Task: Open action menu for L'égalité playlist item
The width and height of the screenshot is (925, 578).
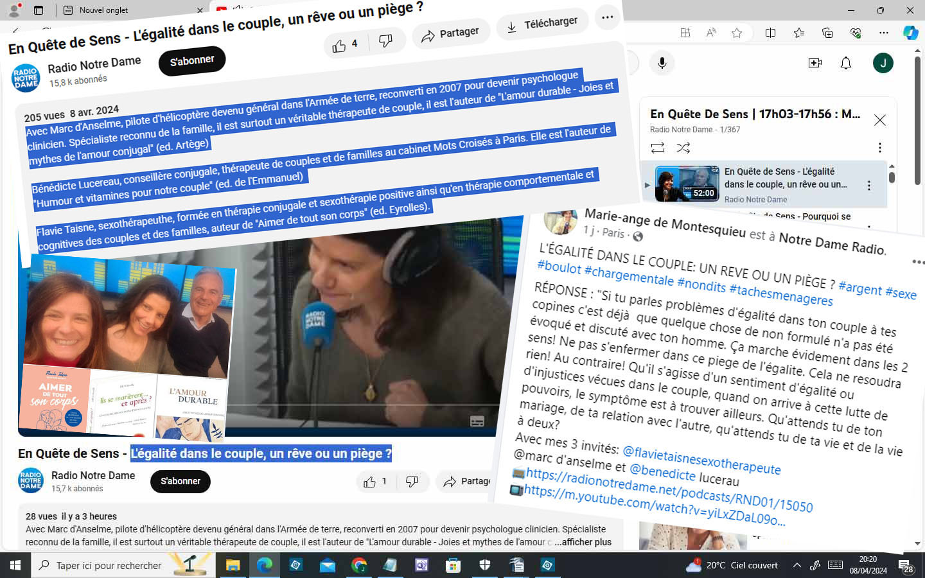Action: coord(869,186)
